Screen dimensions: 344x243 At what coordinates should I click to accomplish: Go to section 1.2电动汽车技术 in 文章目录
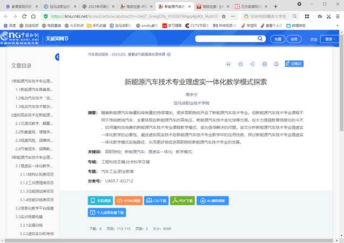coord(34,98)
